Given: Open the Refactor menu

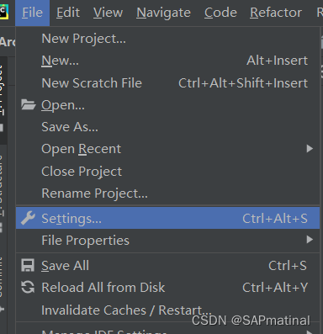Looking at the screenshot, I should (276, 13).
